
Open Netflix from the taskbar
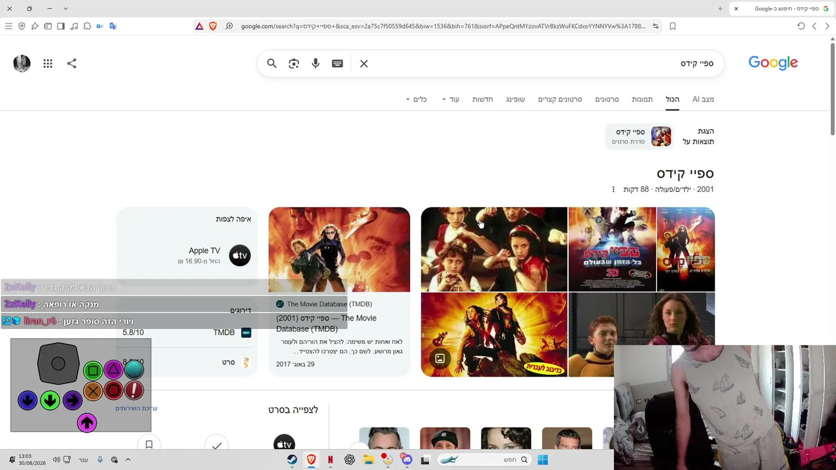pos(330,460)
